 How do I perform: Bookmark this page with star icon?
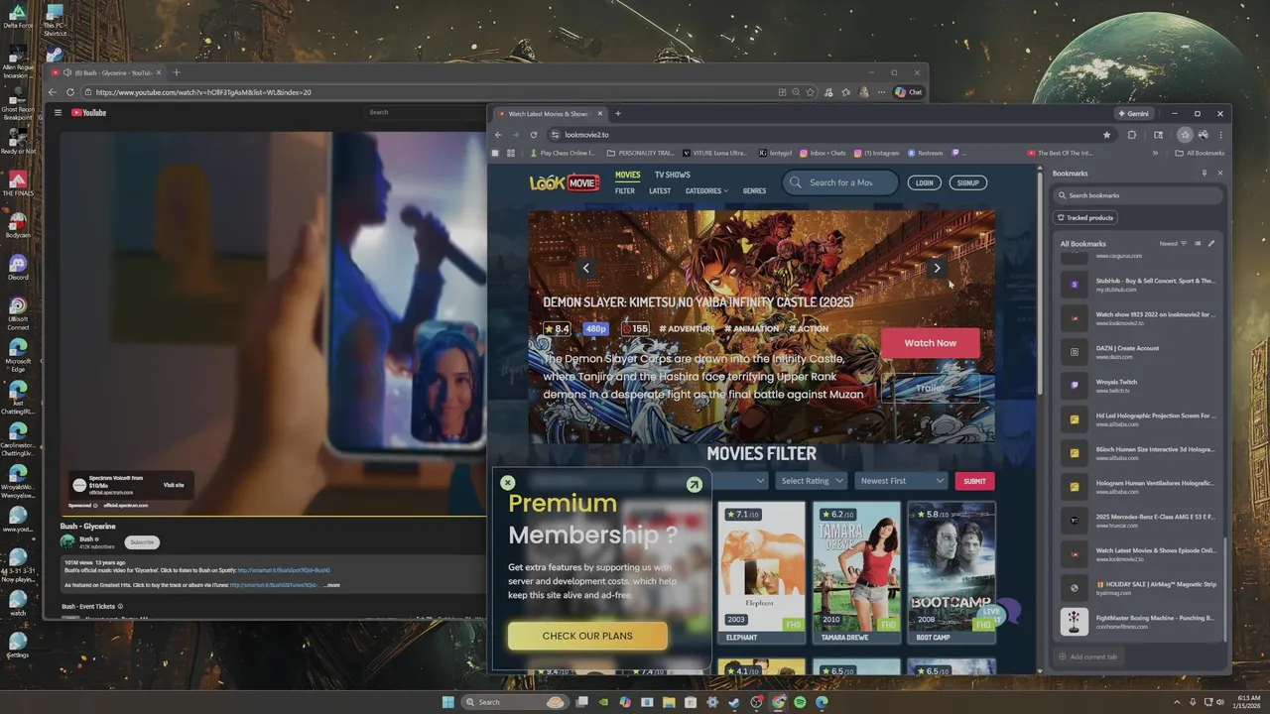coord(1106,135)
